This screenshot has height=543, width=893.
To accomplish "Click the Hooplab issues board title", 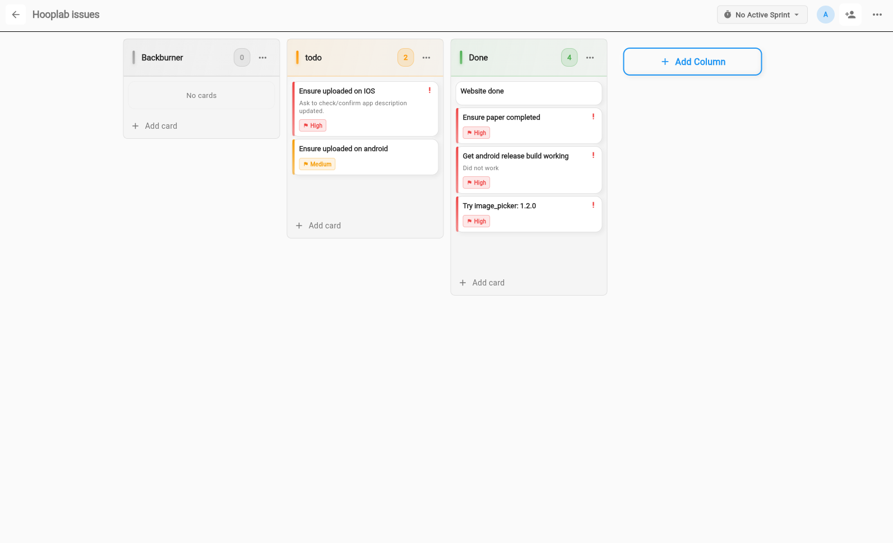I will (x=66, y=15).
